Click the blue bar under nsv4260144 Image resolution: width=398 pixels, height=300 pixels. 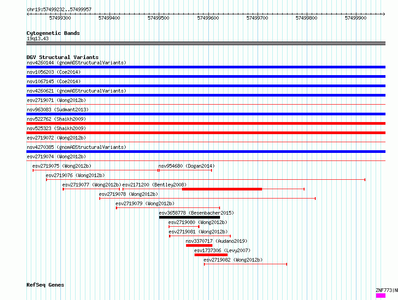(206, 67)
